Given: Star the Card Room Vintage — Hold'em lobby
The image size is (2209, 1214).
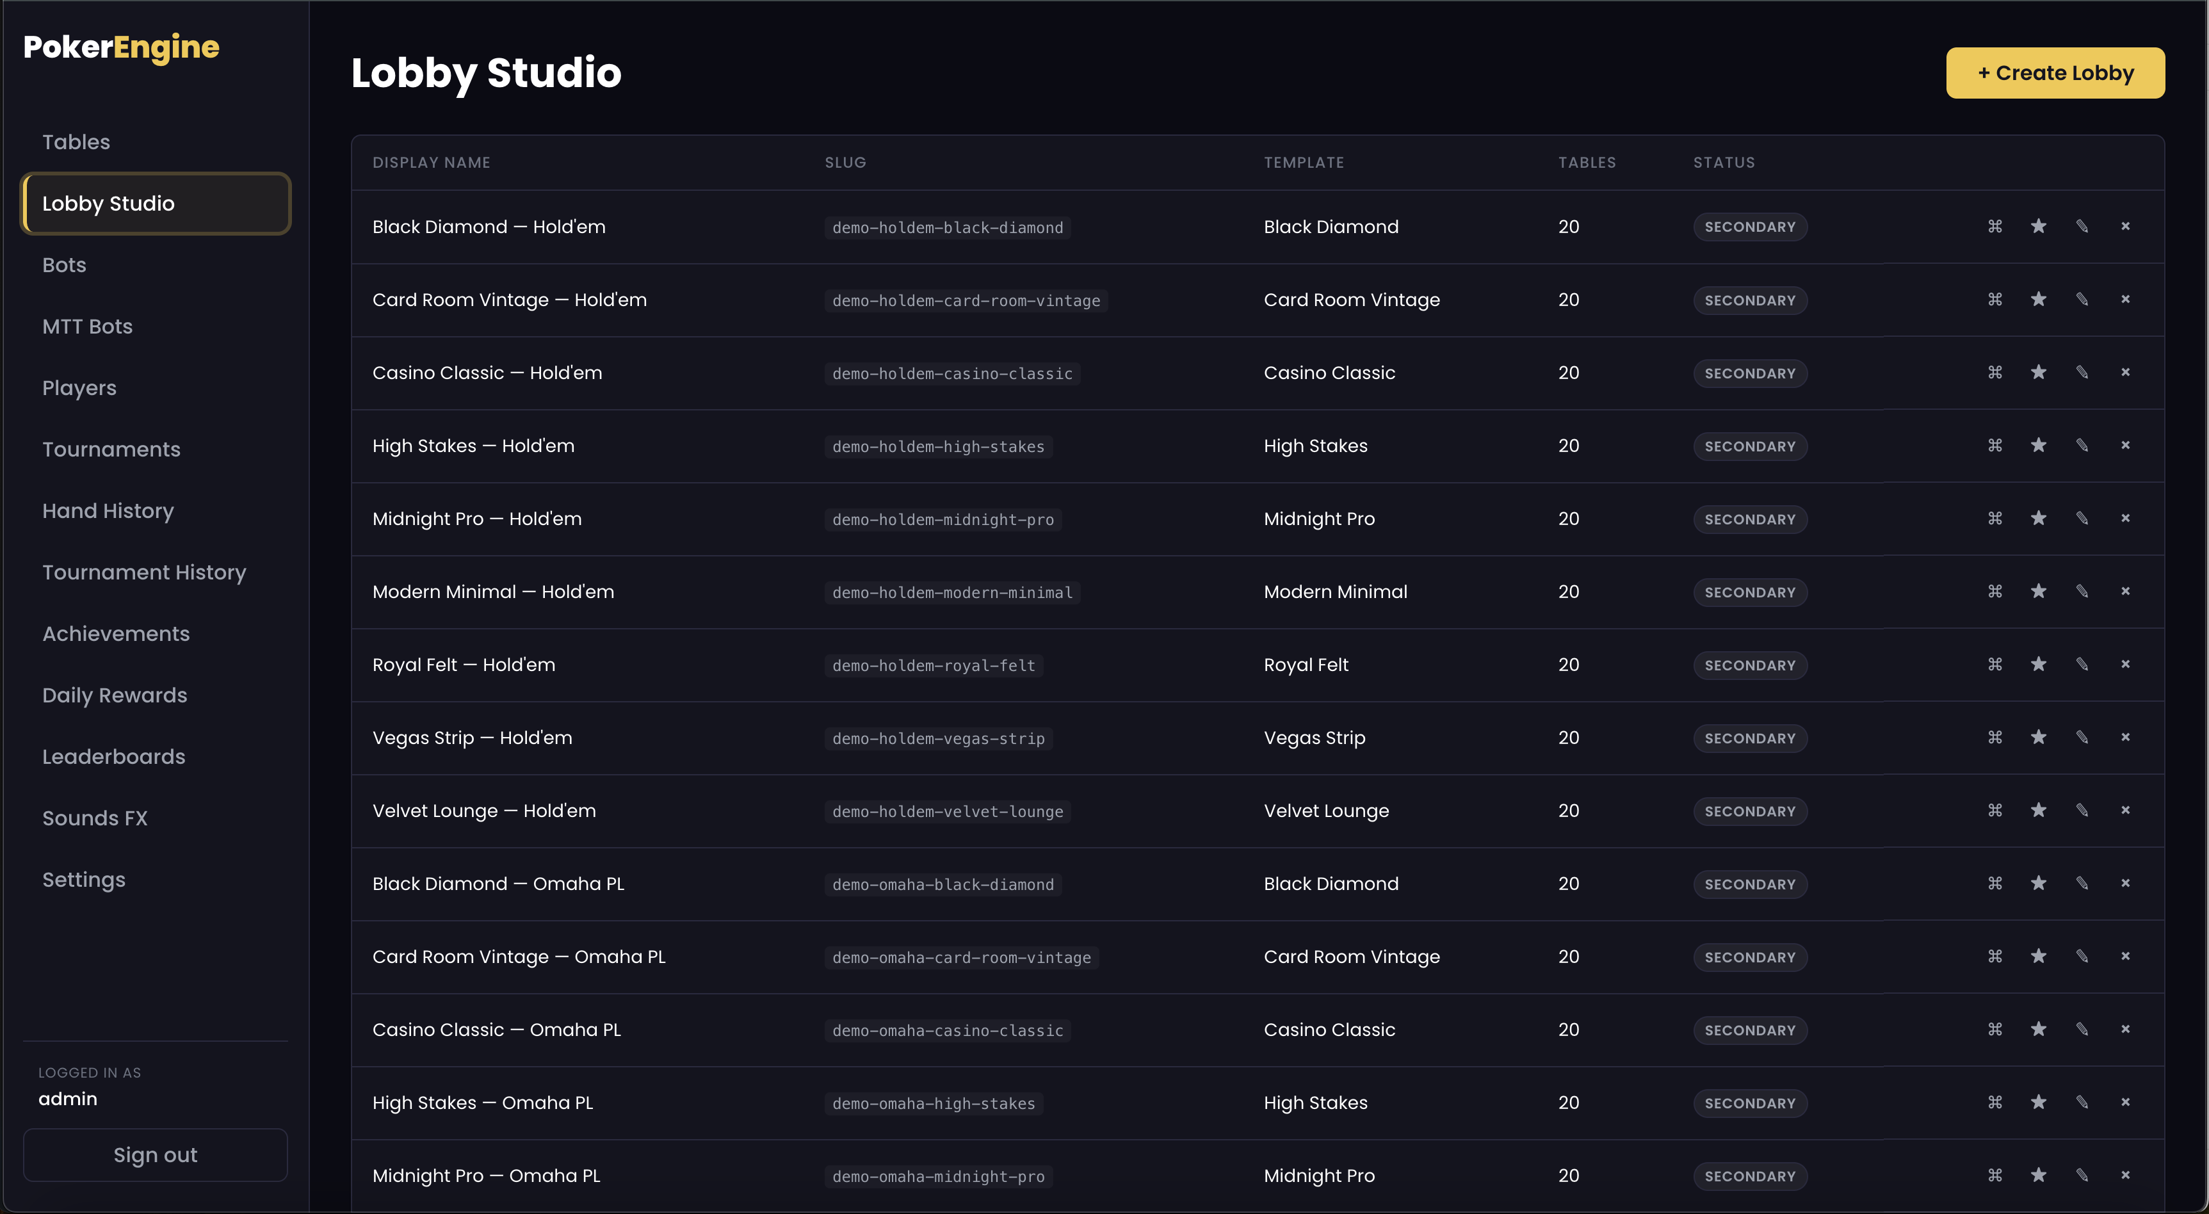Looking at the screenshot, I should [x=2038, y=299].
